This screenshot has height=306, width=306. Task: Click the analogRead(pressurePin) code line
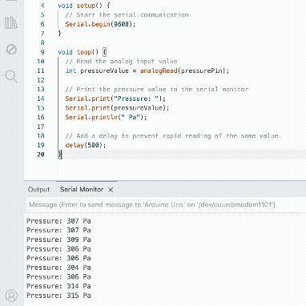click(x=147, y=70)
